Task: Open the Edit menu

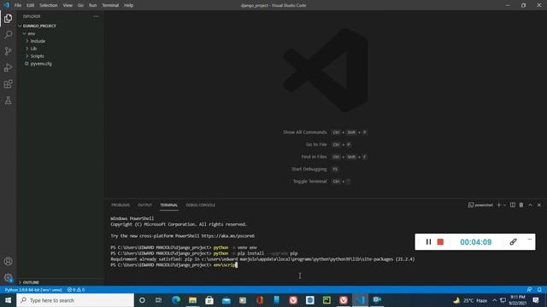Action: [x=31, y=5]
